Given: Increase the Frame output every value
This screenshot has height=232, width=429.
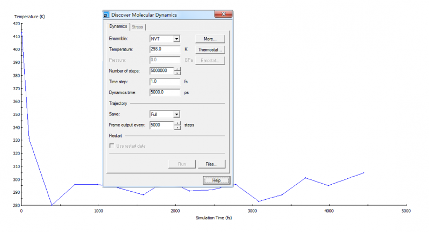Looking at the screenshot, I should [177, 124].
